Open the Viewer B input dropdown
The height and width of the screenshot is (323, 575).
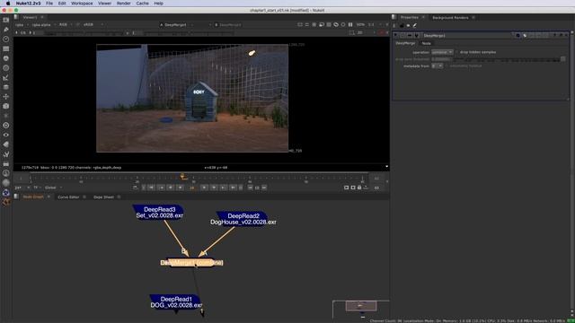click(x=229, y=24)
